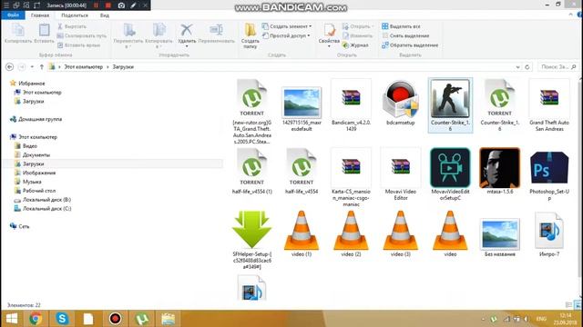Select the Photoshop_Set-Up file
The image size is (583, 327).
[x=549, y=167]
